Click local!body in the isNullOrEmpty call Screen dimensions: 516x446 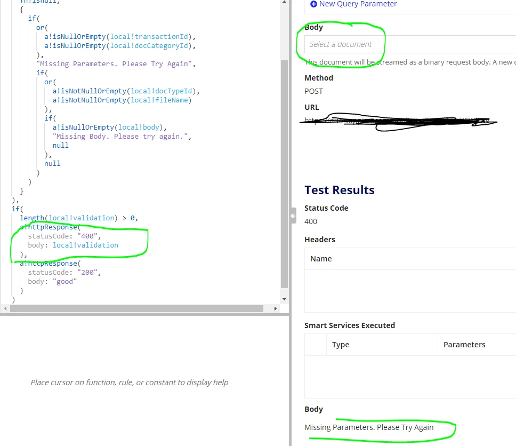(x=139, y=127)
